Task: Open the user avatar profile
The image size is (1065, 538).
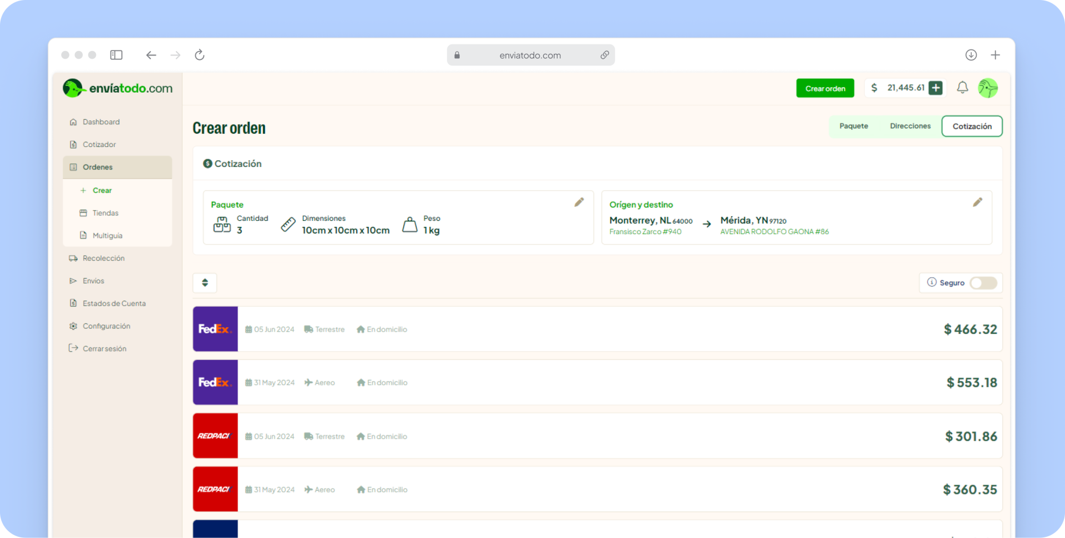Action: click(x=988, y=88)
